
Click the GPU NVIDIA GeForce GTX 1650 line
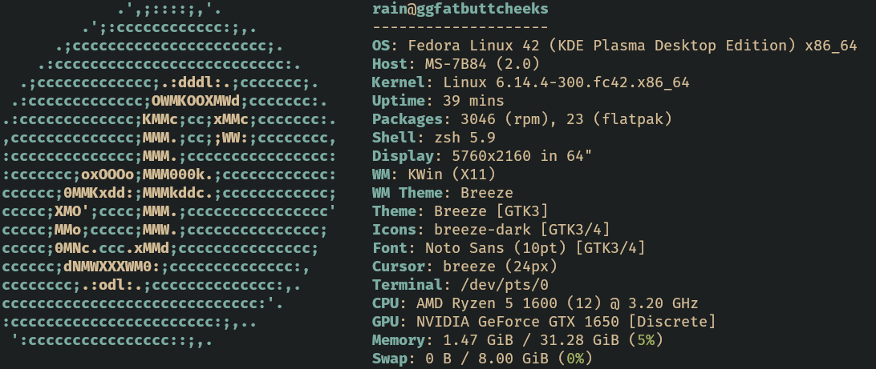tap(544, 322)
